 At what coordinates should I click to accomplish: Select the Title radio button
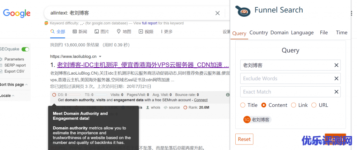(243, 105)
